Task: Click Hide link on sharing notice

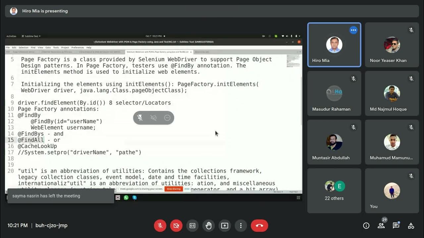Action: click(187, 189)
